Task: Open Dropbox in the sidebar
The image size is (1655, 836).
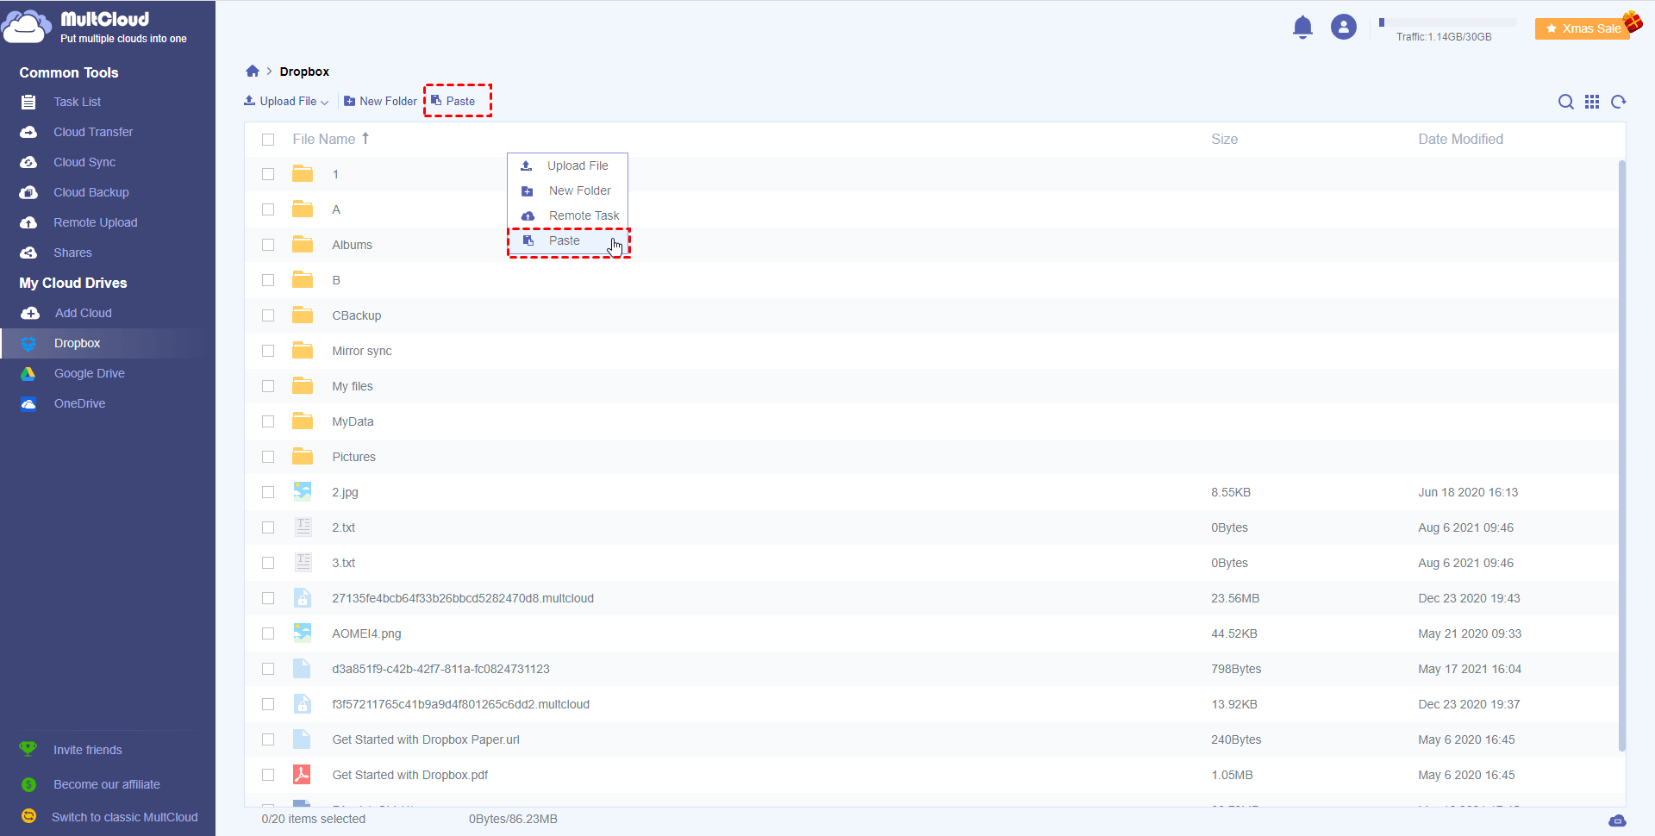Action: coord(108,343)
